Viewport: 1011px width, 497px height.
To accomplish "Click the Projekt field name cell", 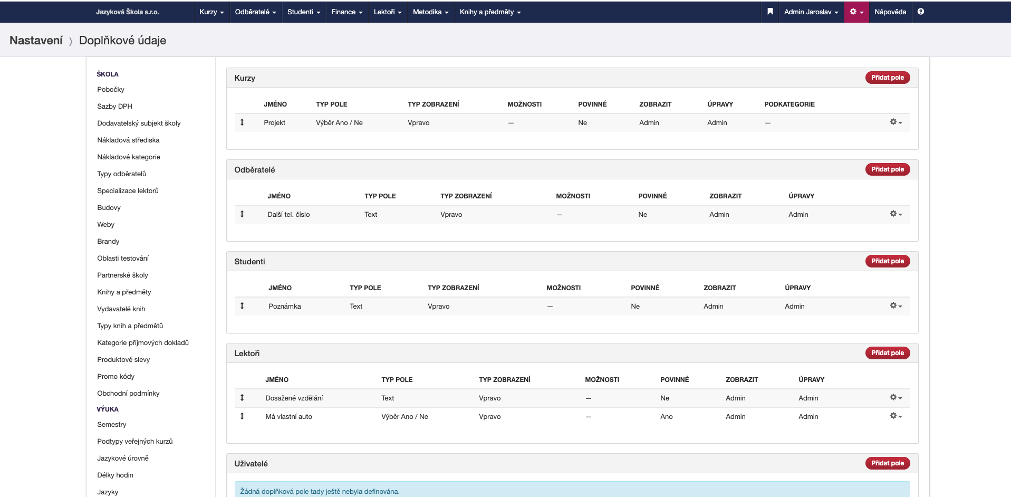I will (x=274, y=123).
